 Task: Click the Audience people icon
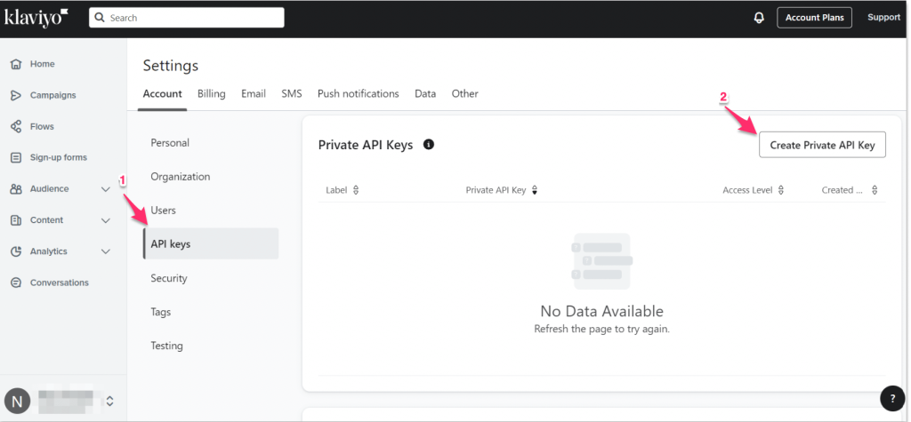pyautogui.click(x=16, y=188)
